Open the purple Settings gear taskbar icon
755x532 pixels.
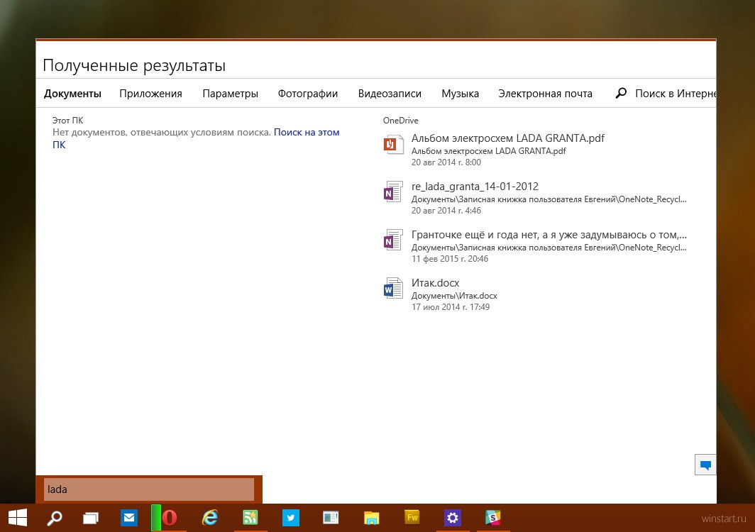(453, 518)
